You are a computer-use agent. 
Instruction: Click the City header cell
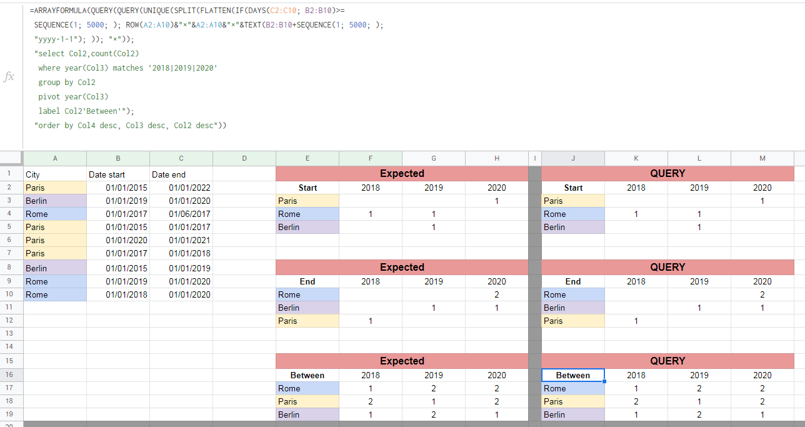point(55,174)
